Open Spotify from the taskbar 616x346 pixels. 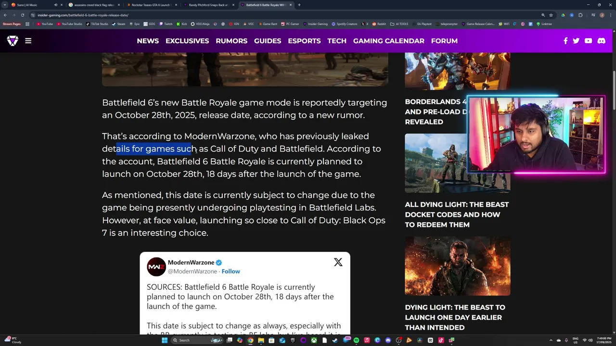click(356, 340)
